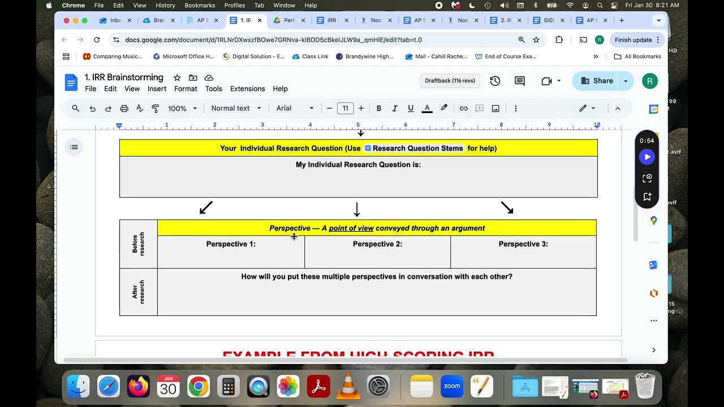Open the Research Question Stems link
Viewport: 724px width, 407px height.
coord(414,148)
